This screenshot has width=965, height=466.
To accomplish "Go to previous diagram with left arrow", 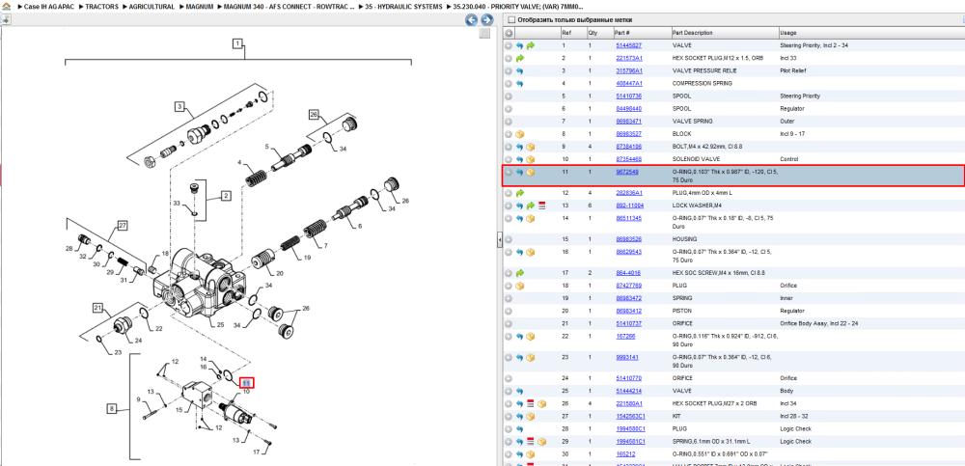I will coord(472,20).
